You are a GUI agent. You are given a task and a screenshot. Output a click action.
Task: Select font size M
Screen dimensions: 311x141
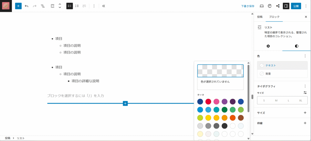[276, 100]
